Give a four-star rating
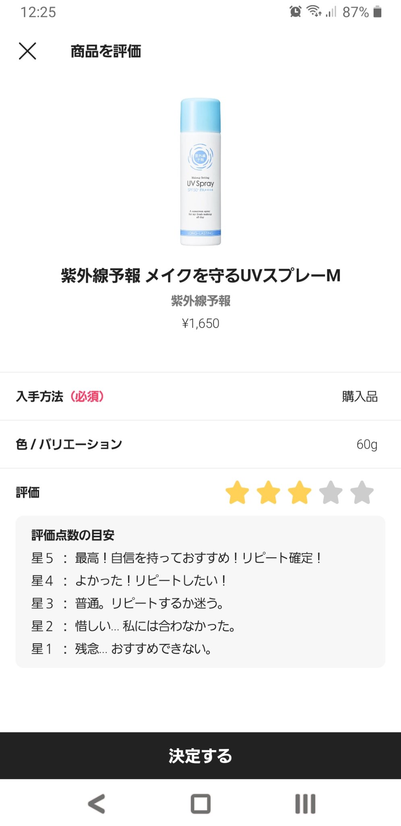 click(331, 492)
